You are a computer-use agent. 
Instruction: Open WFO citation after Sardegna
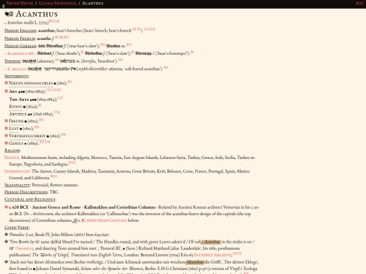coord(72,163)
